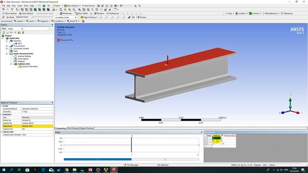Click the red Pressure legend swatch

[59, 40]
